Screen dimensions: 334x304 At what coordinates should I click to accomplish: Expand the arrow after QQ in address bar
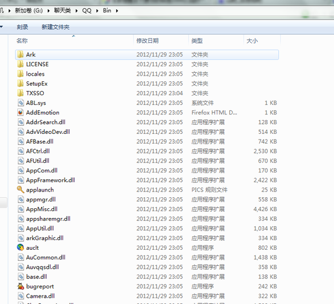[x=97, y=10]
